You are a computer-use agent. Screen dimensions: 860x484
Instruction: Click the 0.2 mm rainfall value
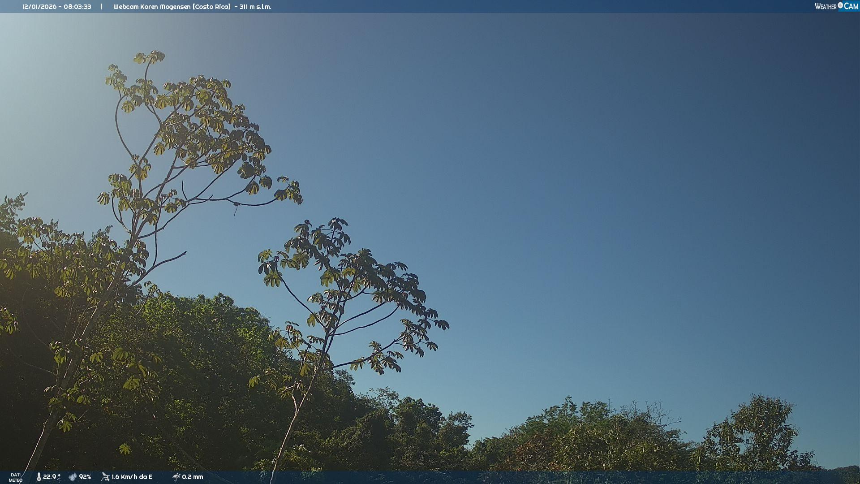(x=193, y=477)
